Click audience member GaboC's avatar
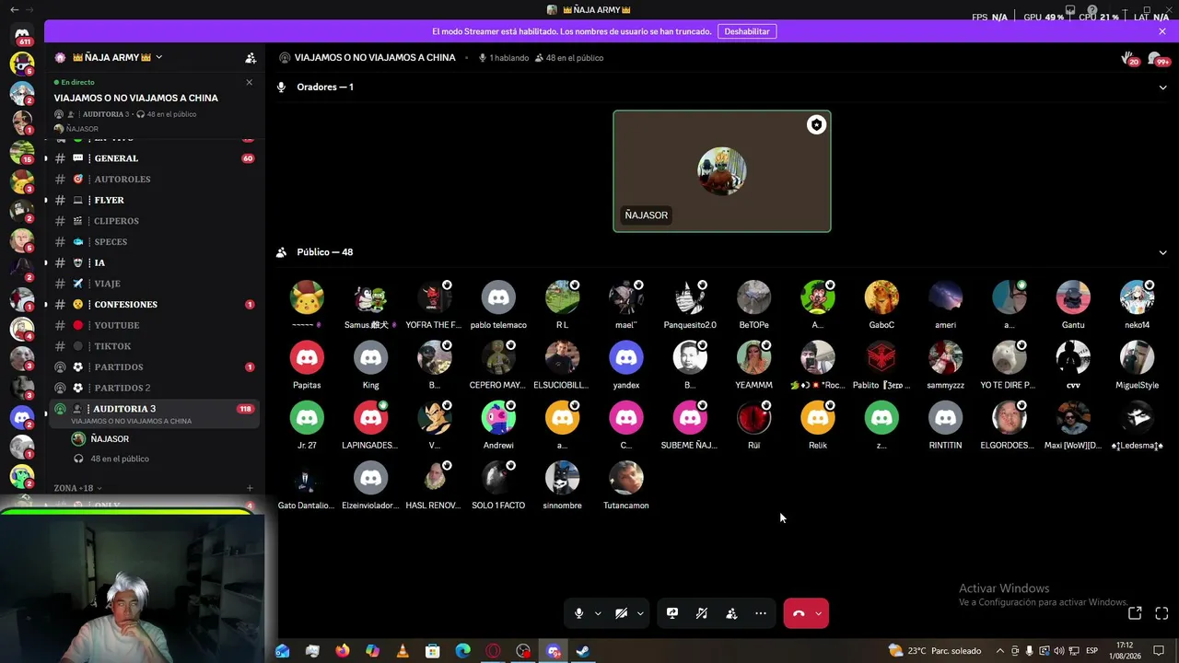 (881, 297)
